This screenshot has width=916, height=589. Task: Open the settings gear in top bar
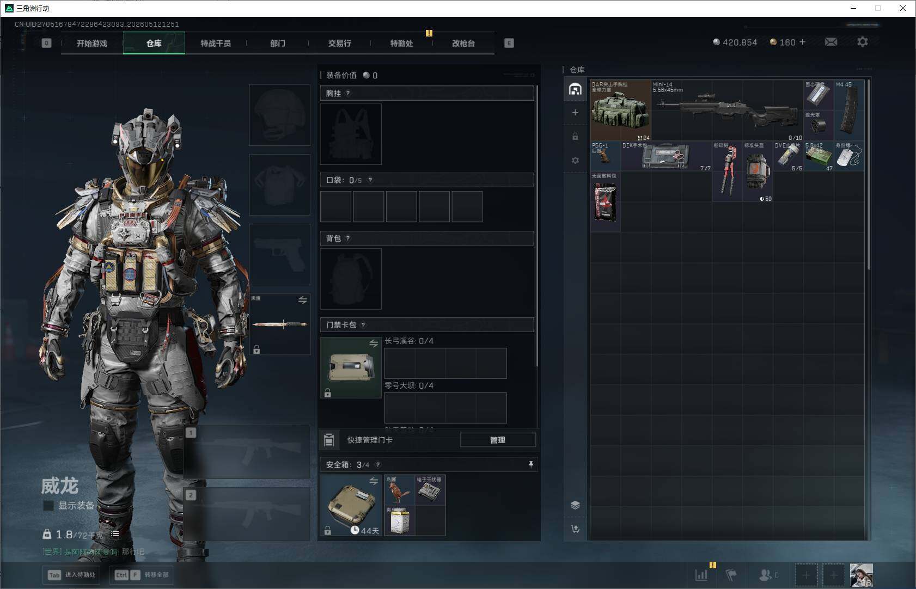[x=863, y=42]
